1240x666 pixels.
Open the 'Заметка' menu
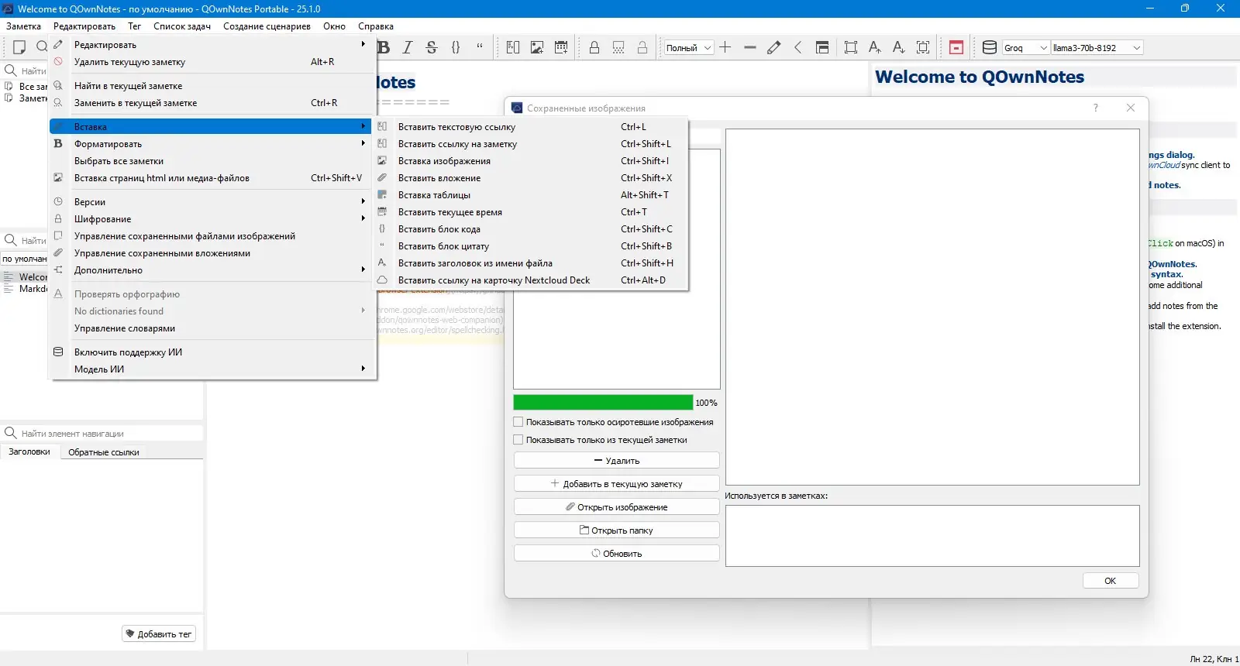pyautogui.click(x=23, y=26)
